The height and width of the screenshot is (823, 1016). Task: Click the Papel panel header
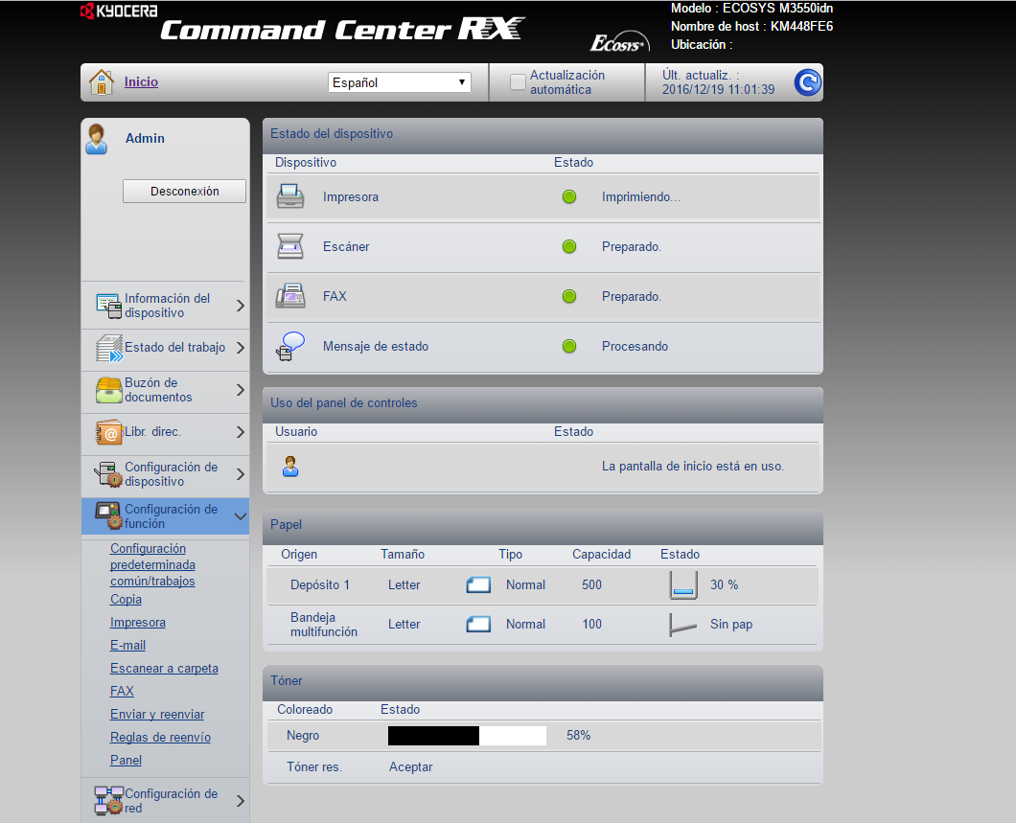coord(543,525)
